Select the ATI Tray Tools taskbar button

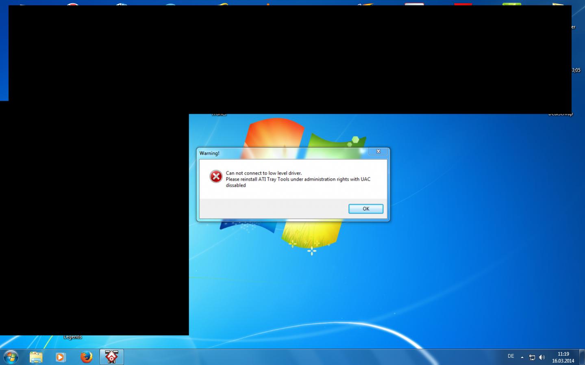click(111, 357)
